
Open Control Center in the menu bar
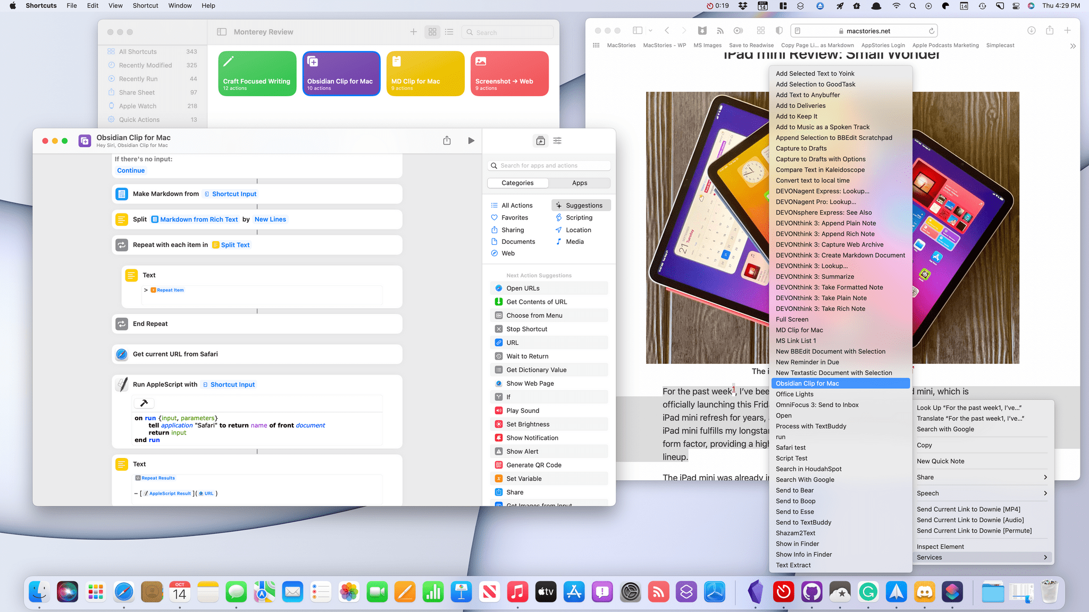[x=1016, y=6]
